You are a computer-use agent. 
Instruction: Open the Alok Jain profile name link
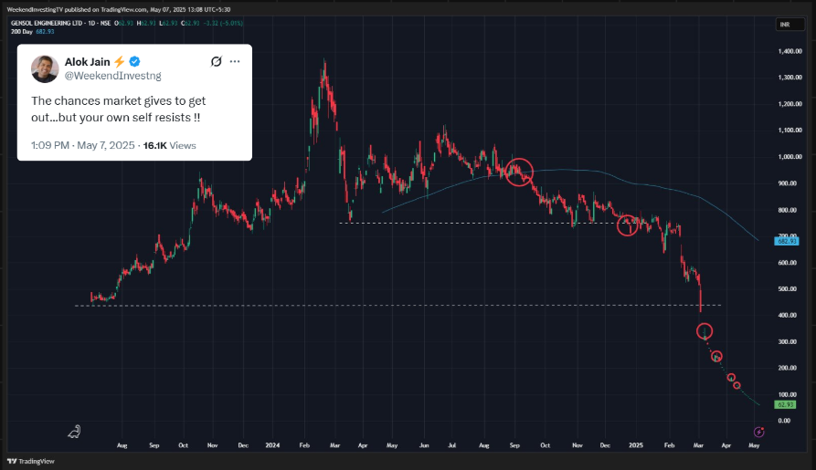click(88, 62)
